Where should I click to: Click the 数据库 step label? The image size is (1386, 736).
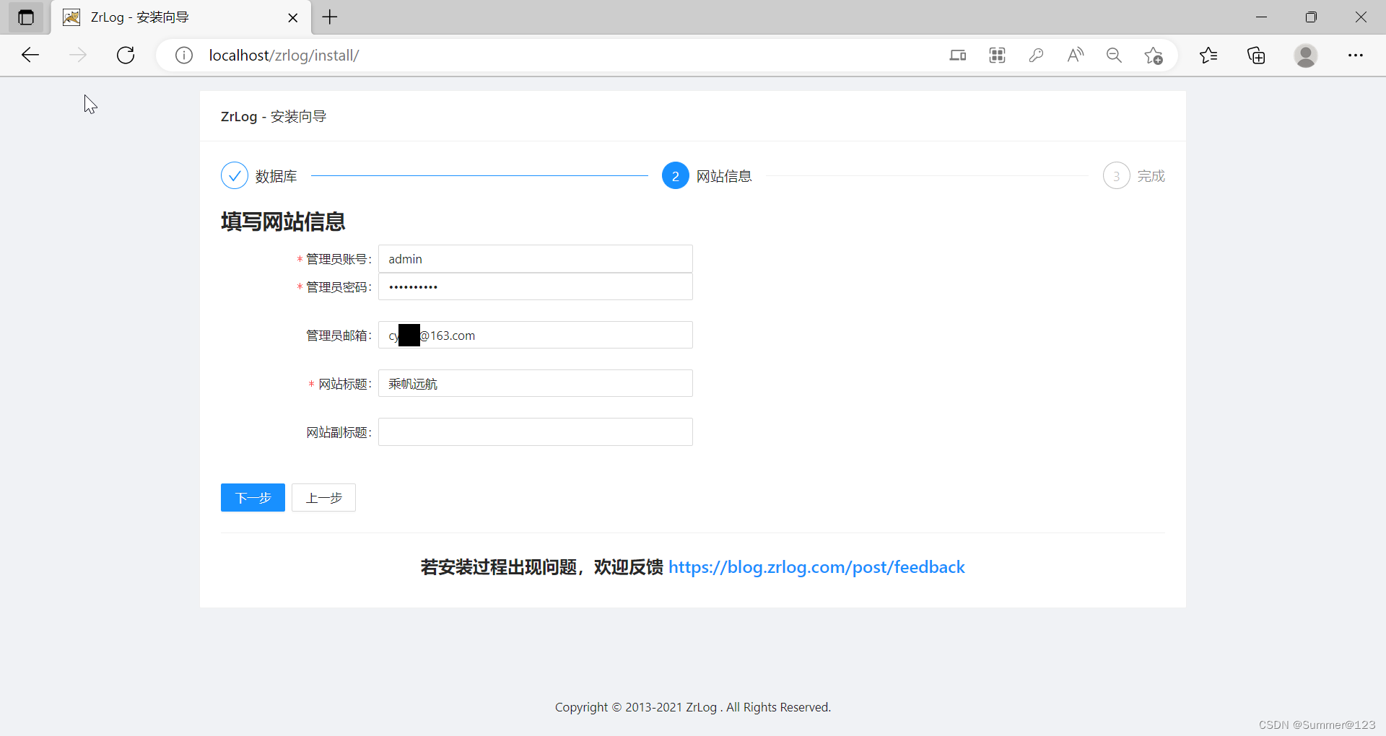(x=276, y=176)
